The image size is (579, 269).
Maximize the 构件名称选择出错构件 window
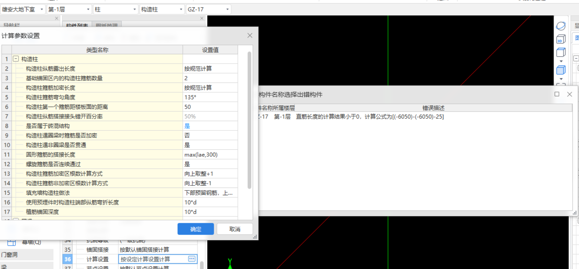click(x=557, y=94)
